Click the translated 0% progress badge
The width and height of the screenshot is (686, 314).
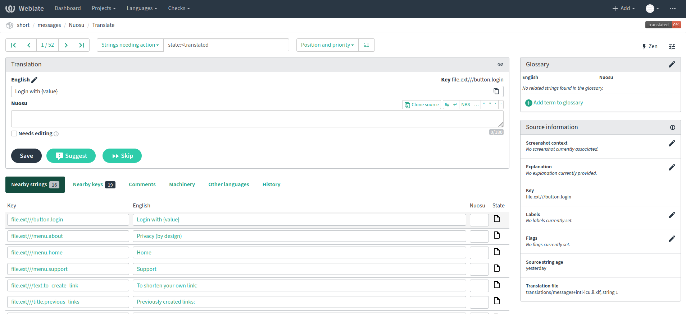[x=663, y=25]
